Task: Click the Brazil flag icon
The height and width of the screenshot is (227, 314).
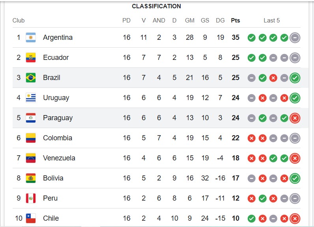Action: point(31,78)
